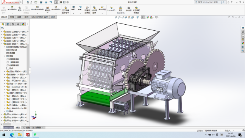Click 装配体特征 (Assembly Features) tool
Screen dimensions: 245x138
tap(73, 8)
